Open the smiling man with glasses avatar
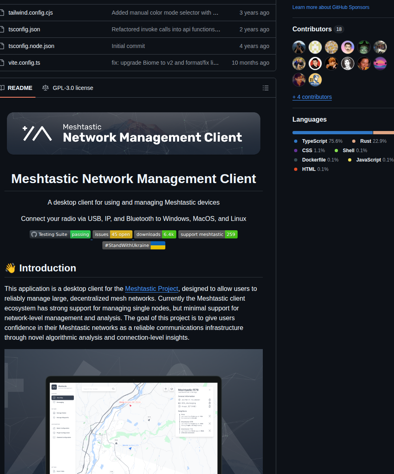 coord(299,80)
